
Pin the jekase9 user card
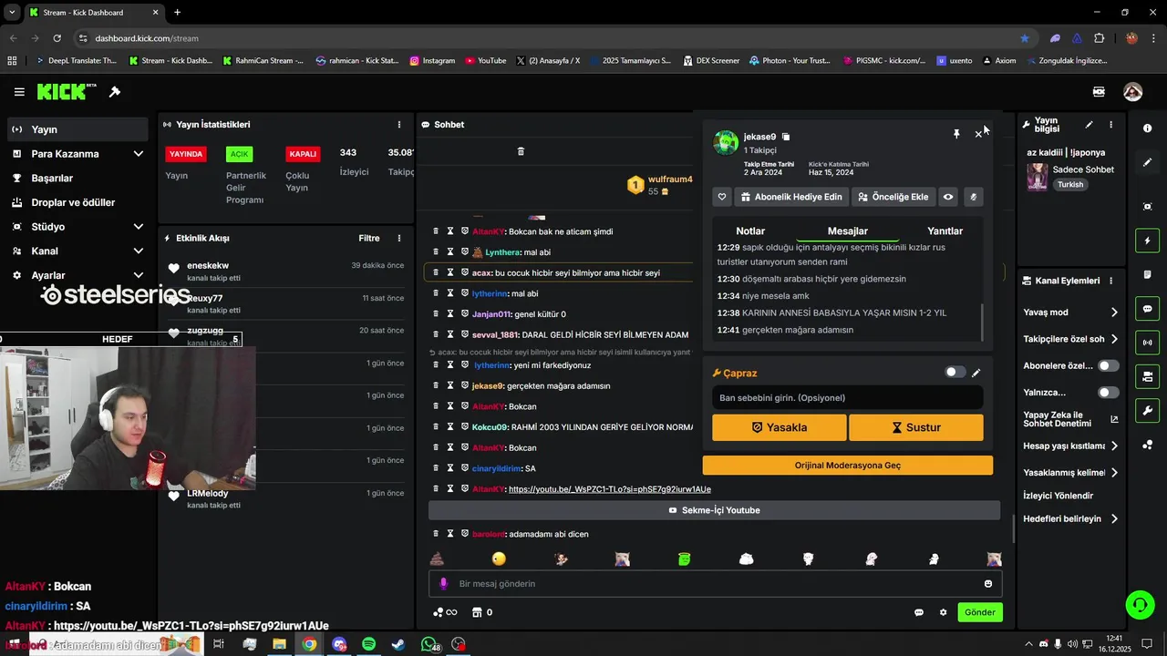(956, 134)
